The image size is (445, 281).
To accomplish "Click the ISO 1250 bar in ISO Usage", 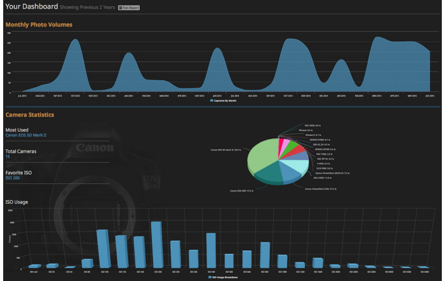I will pos(300,265).
